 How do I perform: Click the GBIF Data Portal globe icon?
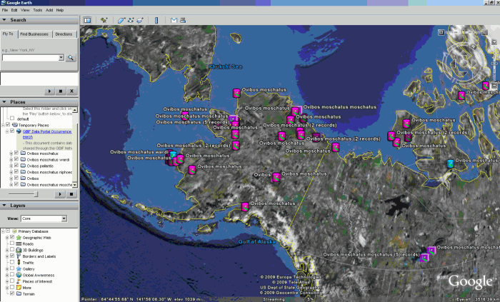point(19,131)
